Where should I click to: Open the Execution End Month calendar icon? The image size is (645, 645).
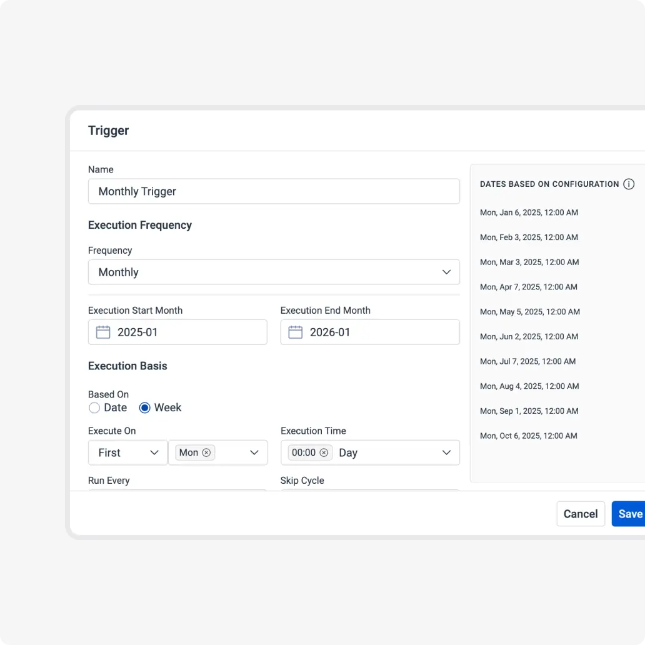[x=296, y=332]
